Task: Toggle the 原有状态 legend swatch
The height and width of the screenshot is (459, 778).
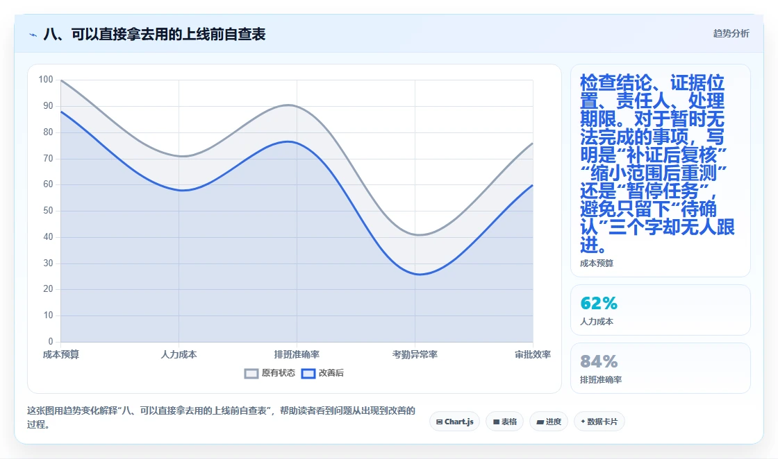Action: (251, 373)
